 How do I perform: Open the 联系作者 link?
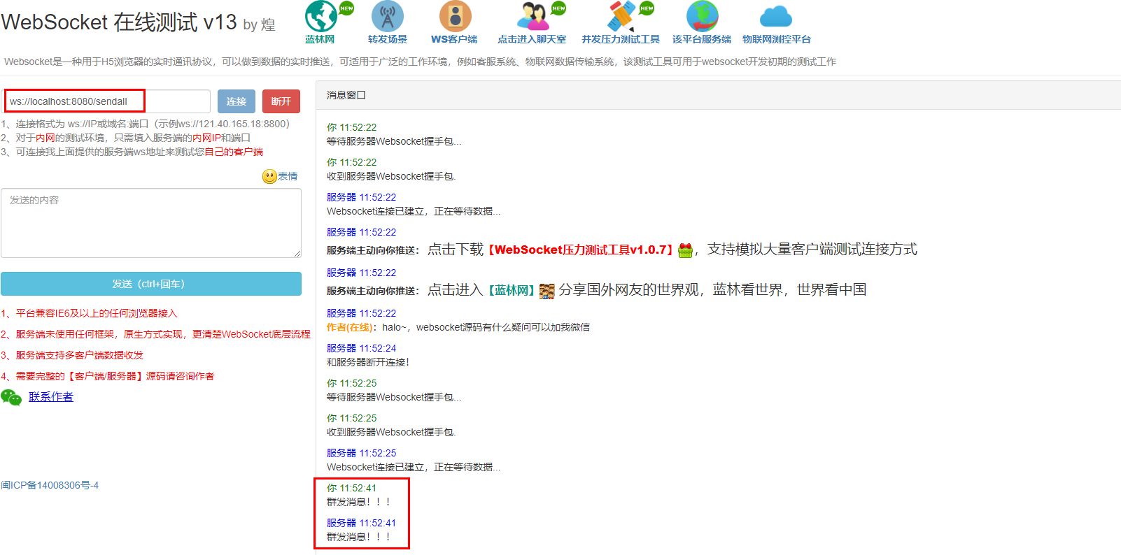pos(51,397)
